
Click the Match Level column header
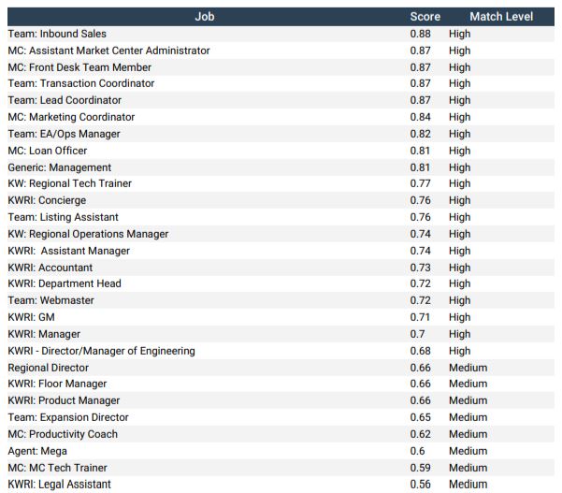click(x=501, y=17)
